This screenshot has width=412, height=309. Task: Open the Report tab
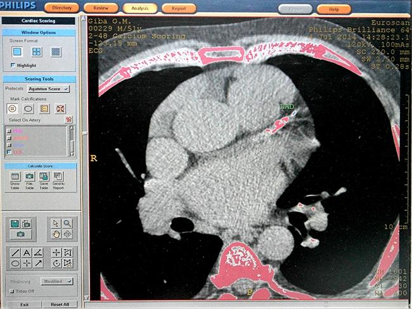click(x=178, y=9)
